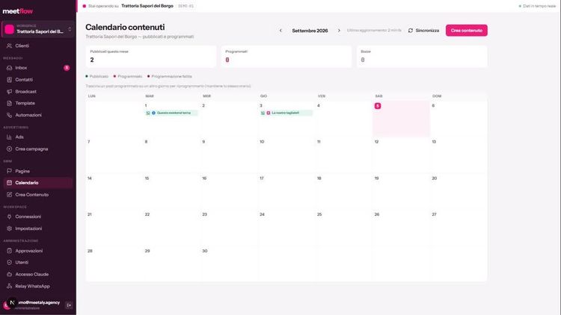Open the Inbox sidebar icon

point(9,68)
